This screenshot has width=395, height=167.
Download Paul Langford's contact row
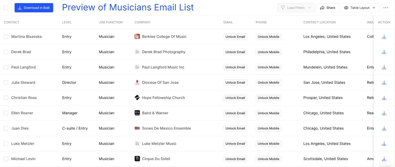point(384,67)
